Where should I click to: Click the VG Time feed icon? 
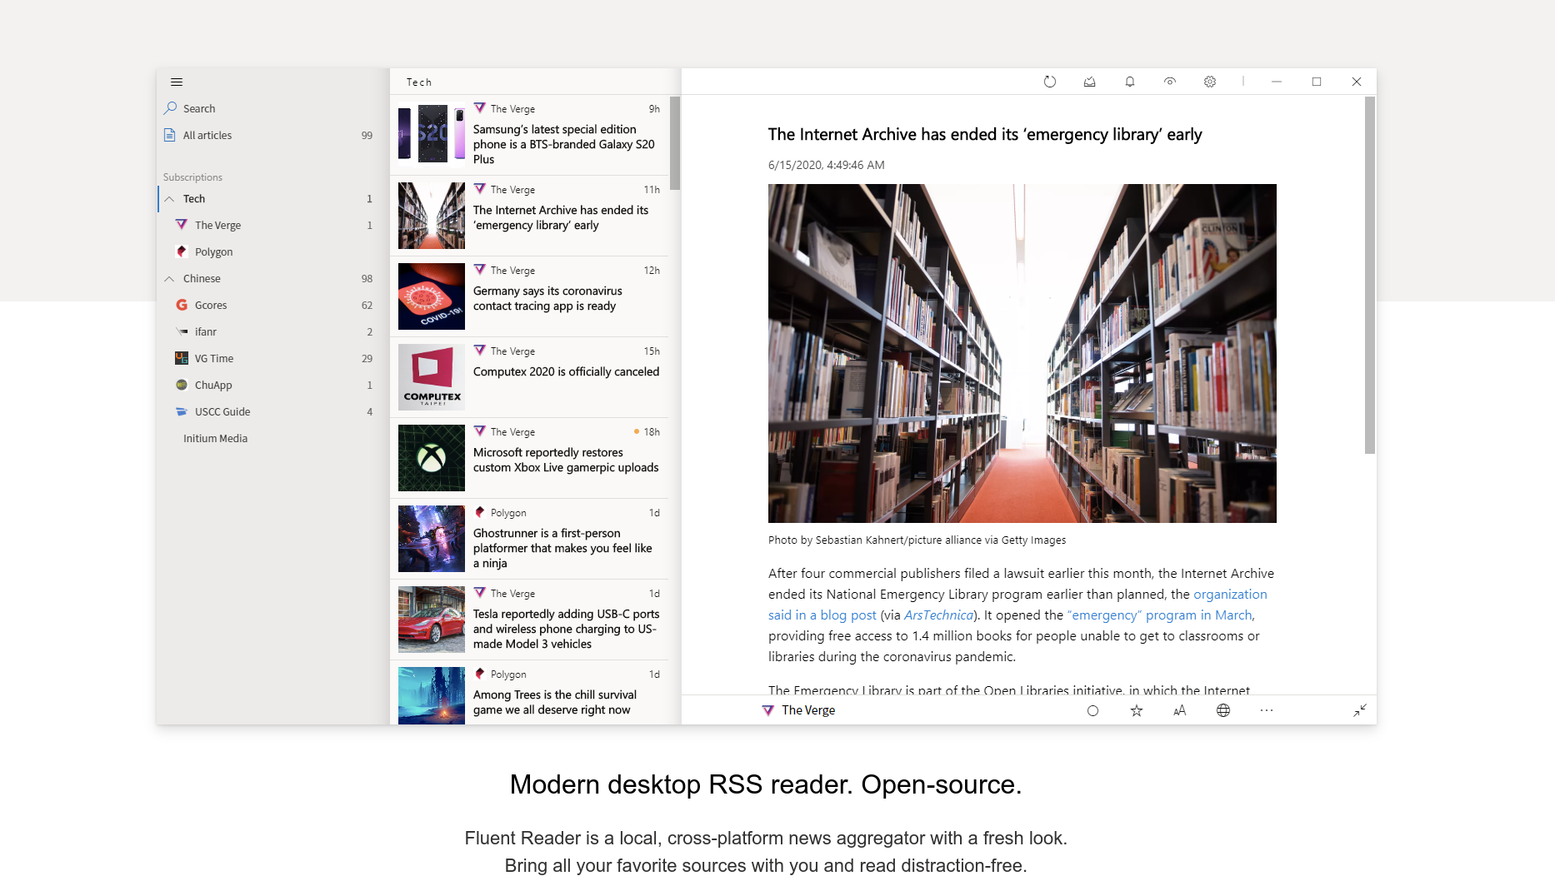click(182, 359)
